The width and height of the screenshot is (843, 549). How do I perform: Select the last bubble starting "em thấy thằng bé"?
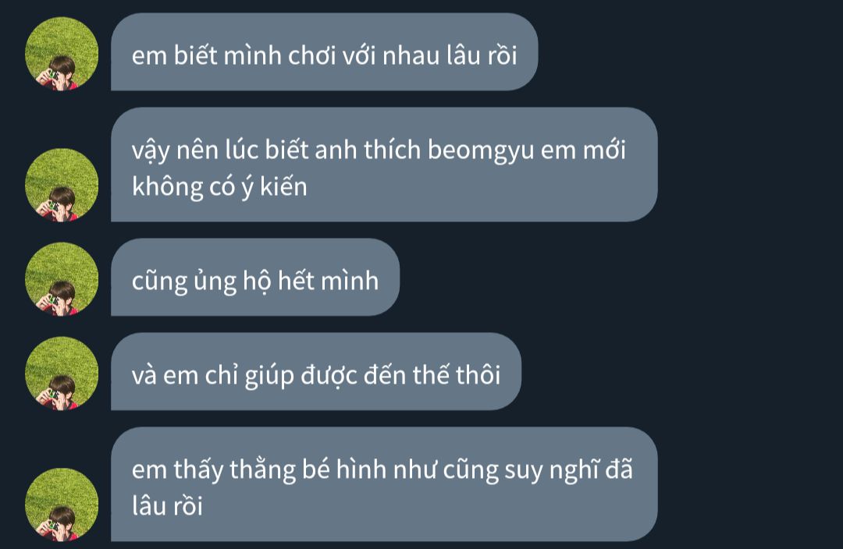384,484
